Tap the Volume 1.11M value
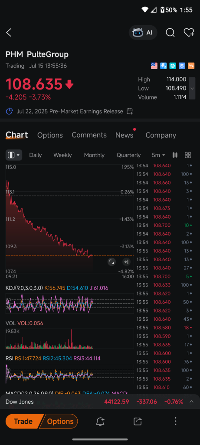Screen dimensions: 200x445 pyautogui.click(x=180, y=97)
